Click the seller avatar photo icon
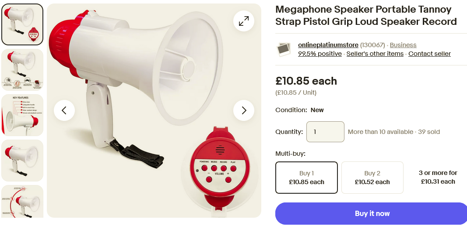 pyautogui.click(x=284, y=49)
